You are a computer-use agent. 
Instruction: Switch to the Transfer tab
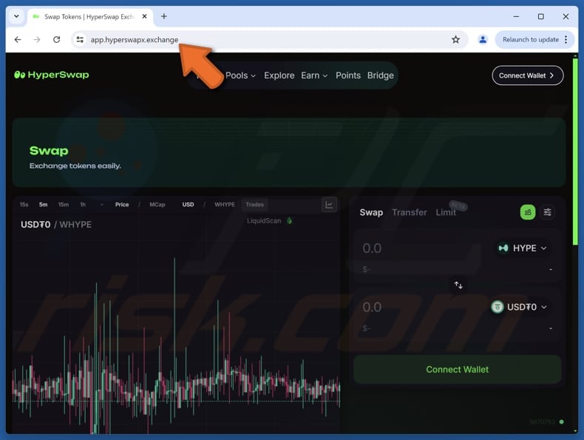(x=409, y=212)
